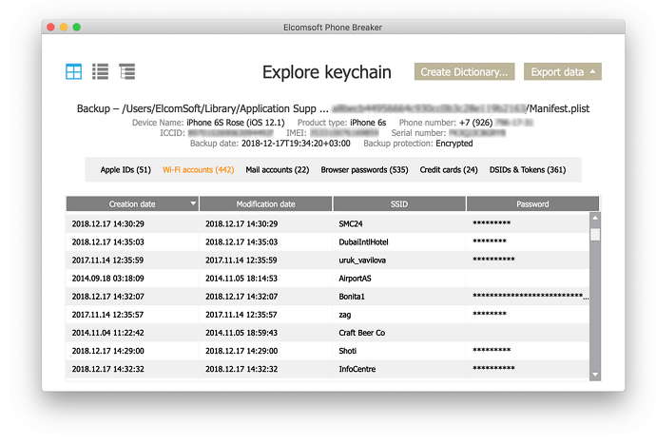Select the zag SSID cell

[x=399, y=315]
